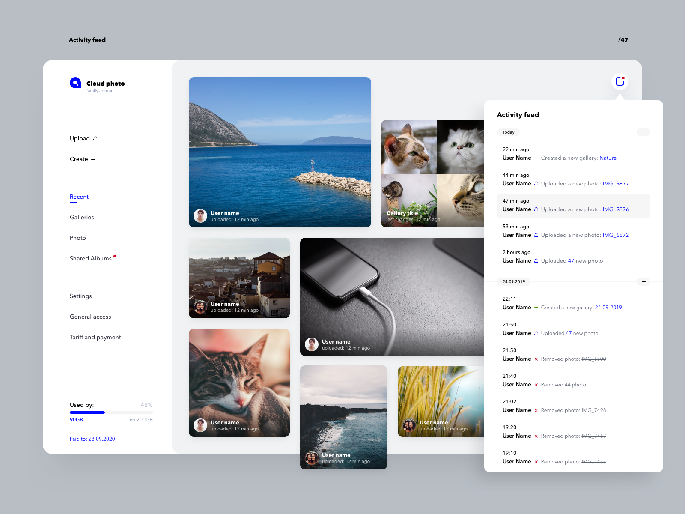Viewport: 685px width, 514px height.
Task: Click the red X beside Removed 44 photo
Action: pyautogui.click(x=536, y=385)
